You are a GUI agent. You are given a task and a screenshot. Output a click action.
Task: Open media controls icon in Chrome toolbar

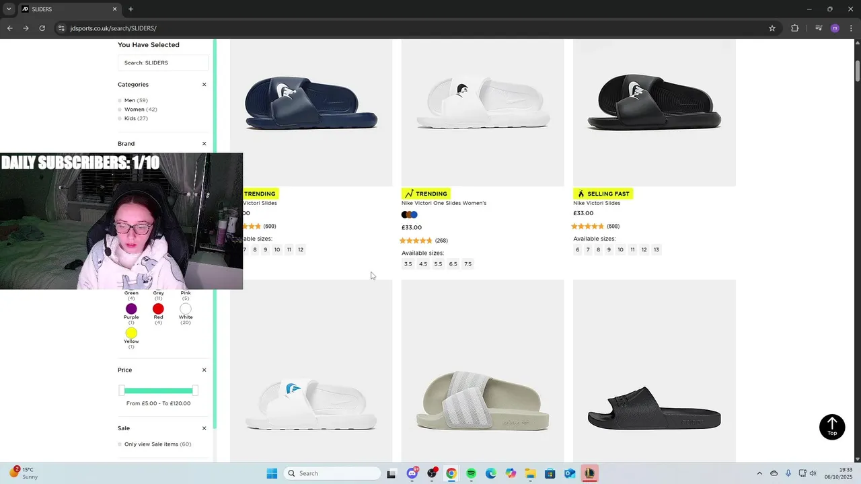tap(819, 28)
